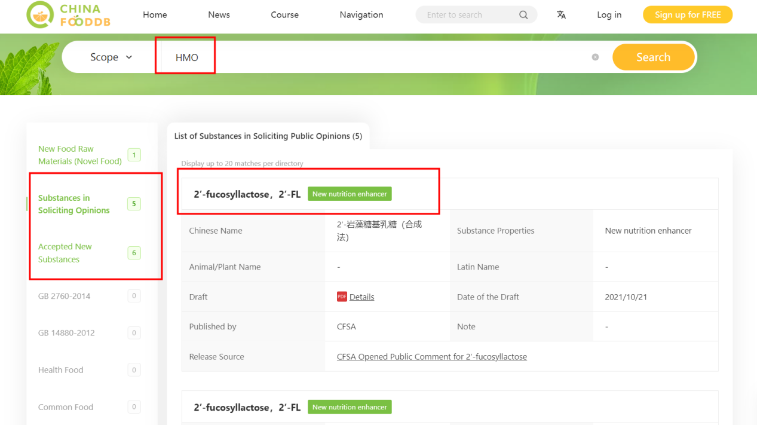Expand the Scope dropdown
This screenshot has width=757, height=425.
111,57
